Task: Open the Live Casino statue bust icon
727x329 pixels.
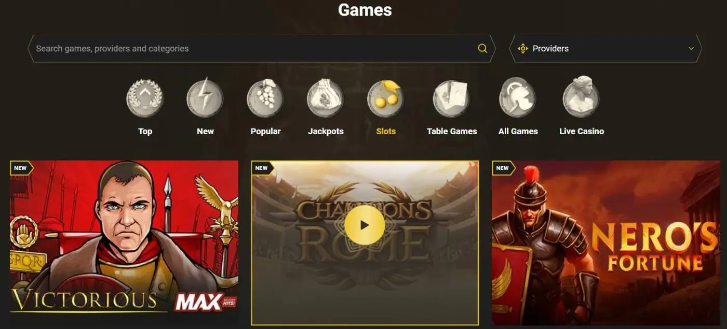Action: click(x=581, y=97)
